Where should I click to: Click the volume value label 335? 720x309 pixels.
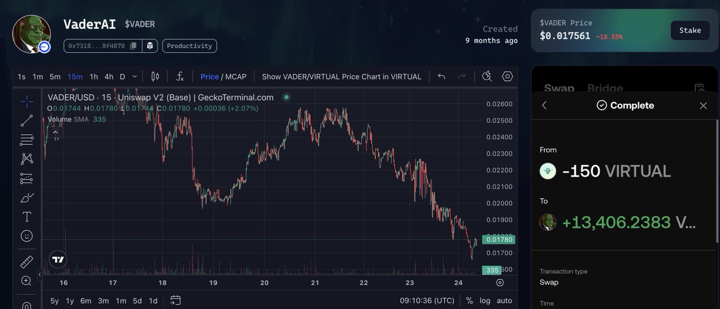pyautogui.click(x=493, y=270)
